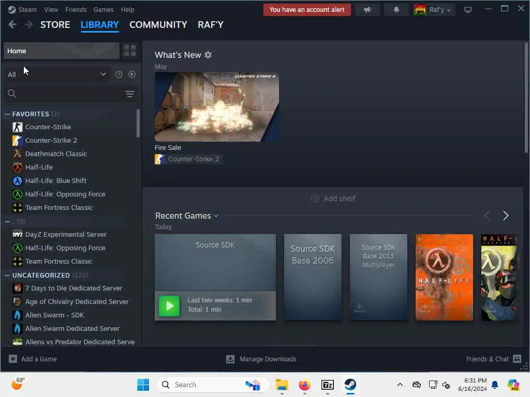Show hidden system tray icons chevron
Screen dimensions: 530x397
400,385
